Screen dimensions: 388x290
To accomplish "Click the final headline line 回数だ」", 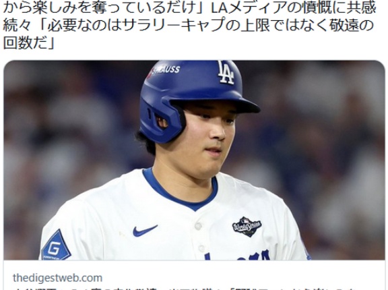I will [x=29, y=42].
